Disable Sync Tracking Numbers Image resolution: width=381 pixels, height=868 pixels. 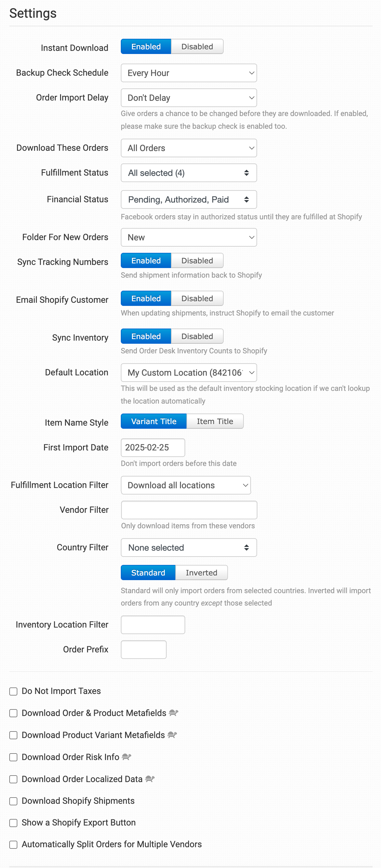pos(197,261)
